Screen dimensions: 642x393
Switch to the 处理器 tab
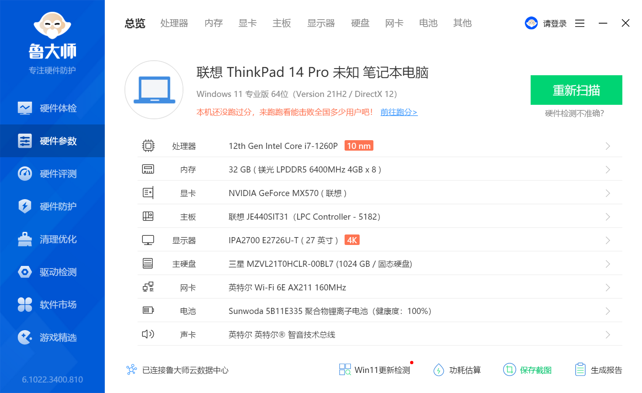pyautogui.click(x=174, y=23)
